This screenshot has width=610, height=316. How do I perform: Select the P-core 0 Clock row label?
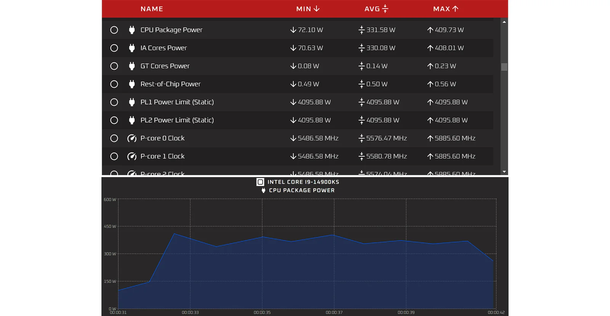162,138
